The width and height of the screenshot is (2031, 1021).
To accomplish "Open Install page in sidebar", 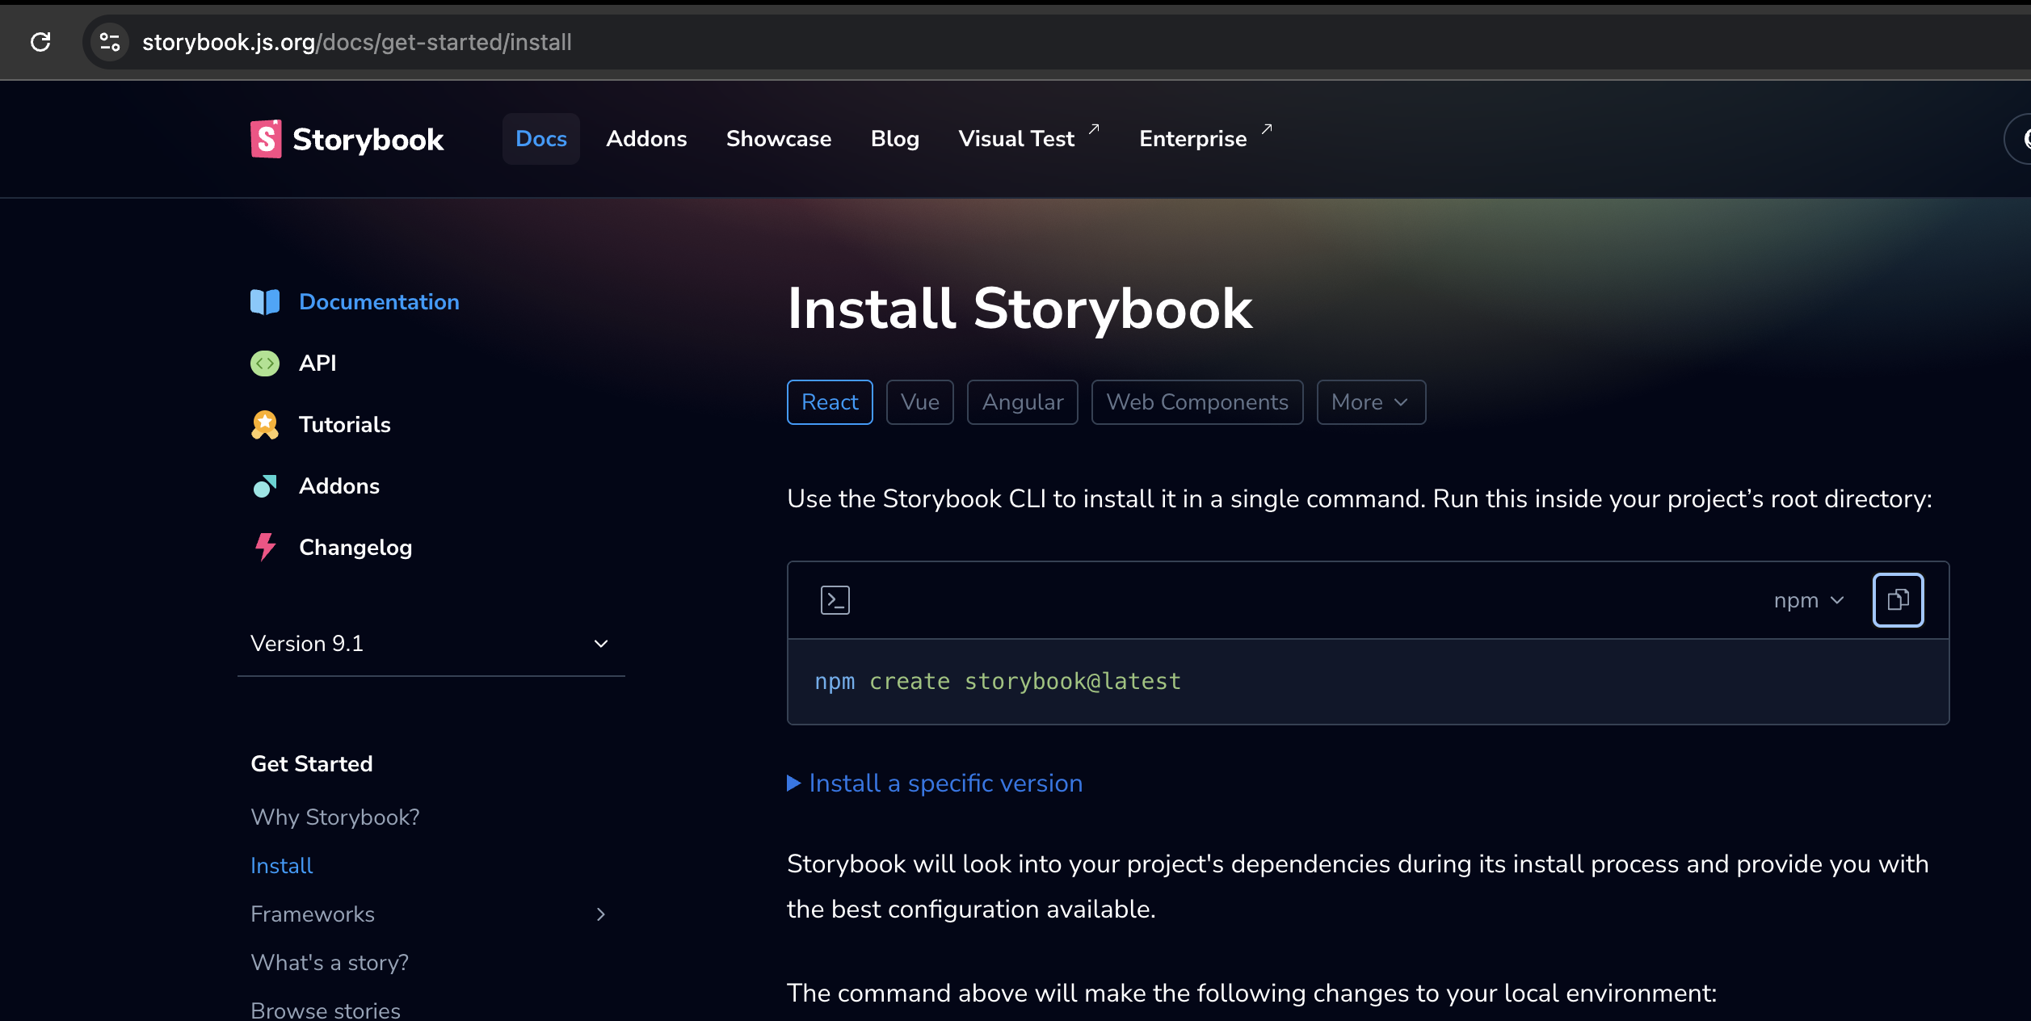I will [281, 866].
